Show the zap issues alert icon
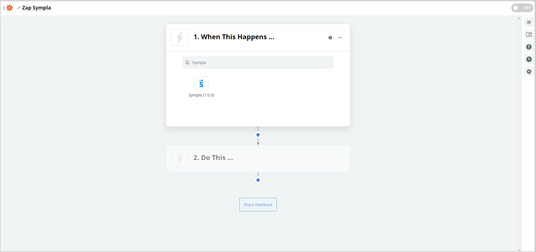 point(529,47)
